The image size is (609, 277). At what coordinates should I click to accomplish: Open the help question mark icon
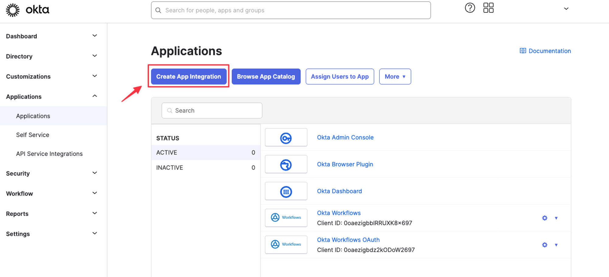[470, 8]
